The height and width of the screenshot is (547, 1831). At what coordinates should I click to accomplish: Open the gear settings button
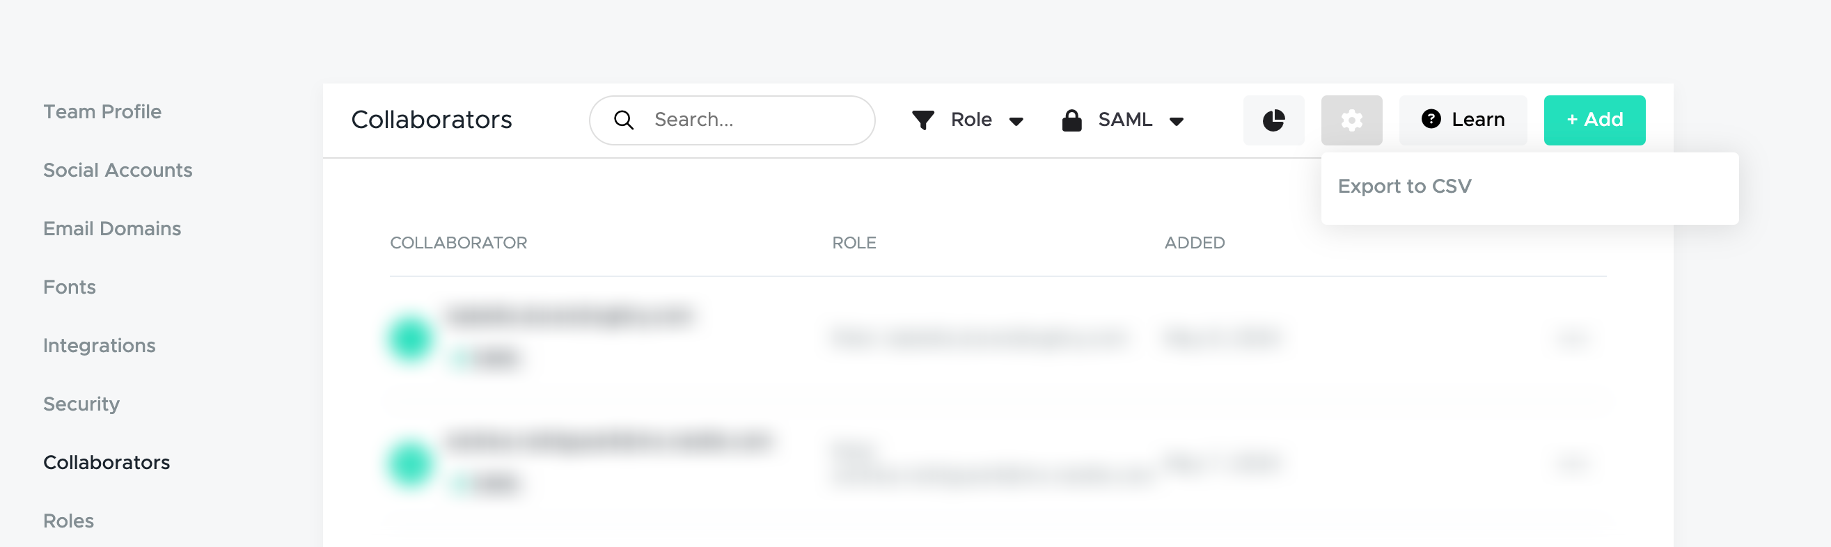(1351, 120)
